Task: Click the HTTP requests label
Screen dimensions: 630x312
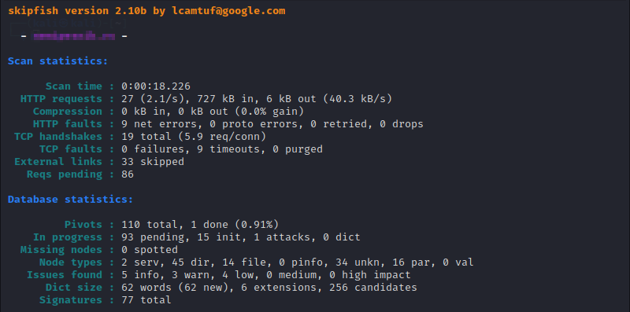Action: (x=61, y=99)
